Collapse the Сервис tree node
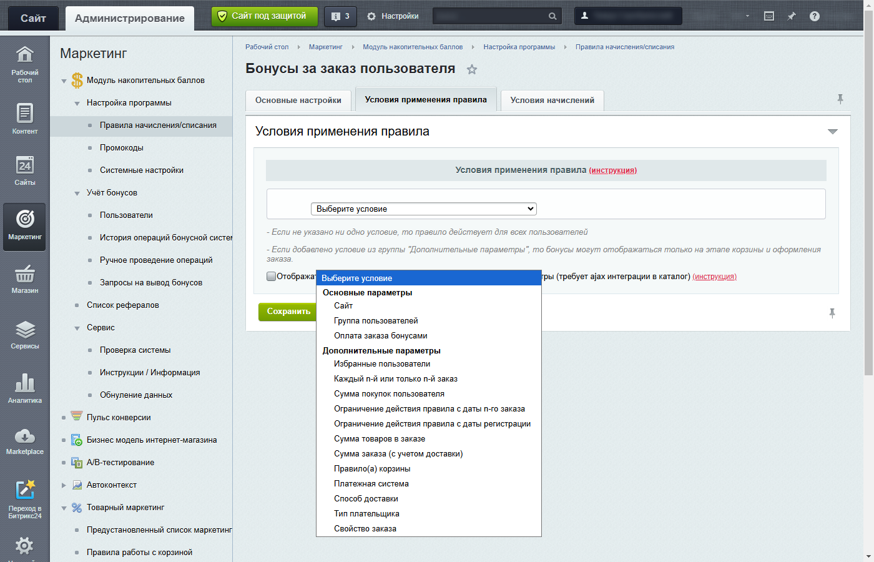874x562 pixels. [x=77, y=328]
